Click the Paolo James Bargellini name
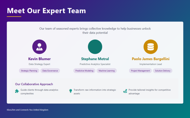190x118 pixels. pyautogui.click(x=150, y=59)
